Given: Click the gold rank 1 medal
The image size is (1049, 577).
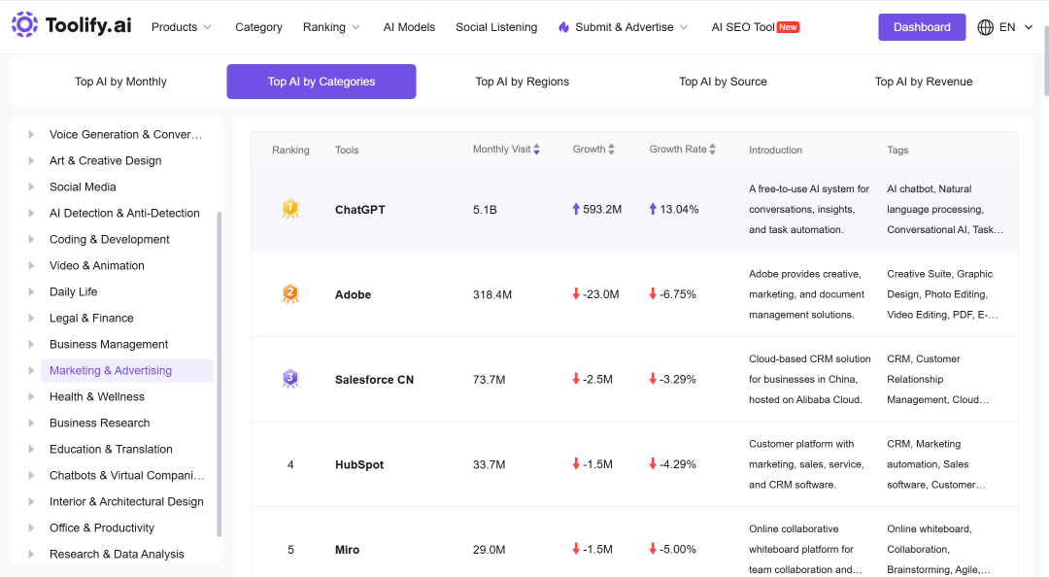Looking at the screenshot, I should 290,210.
